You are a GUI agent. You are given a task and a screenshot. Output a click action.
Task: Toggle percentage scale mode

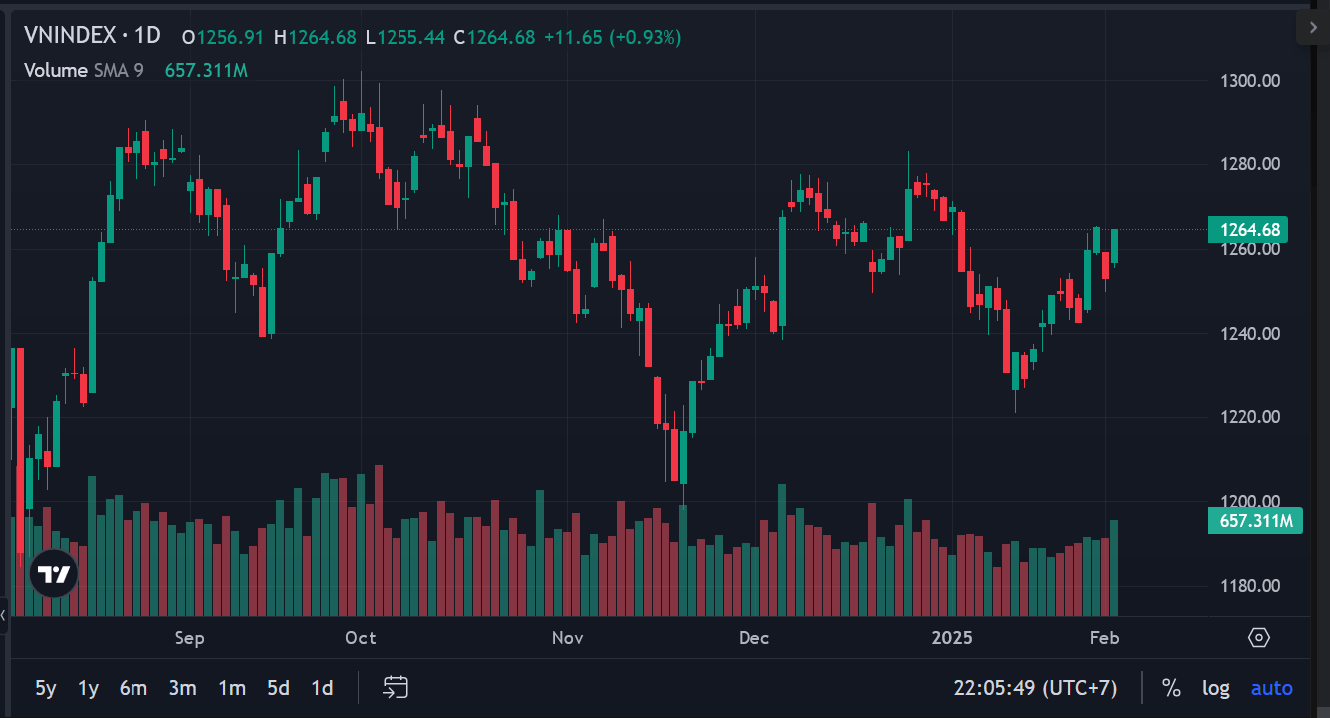(1171, 687)
